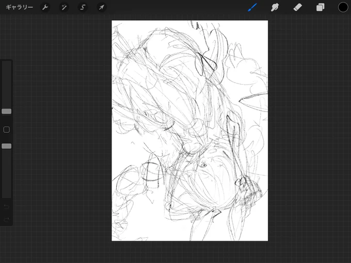Adjust the lower brush opacity slider handle

click(x=7, y=146)
